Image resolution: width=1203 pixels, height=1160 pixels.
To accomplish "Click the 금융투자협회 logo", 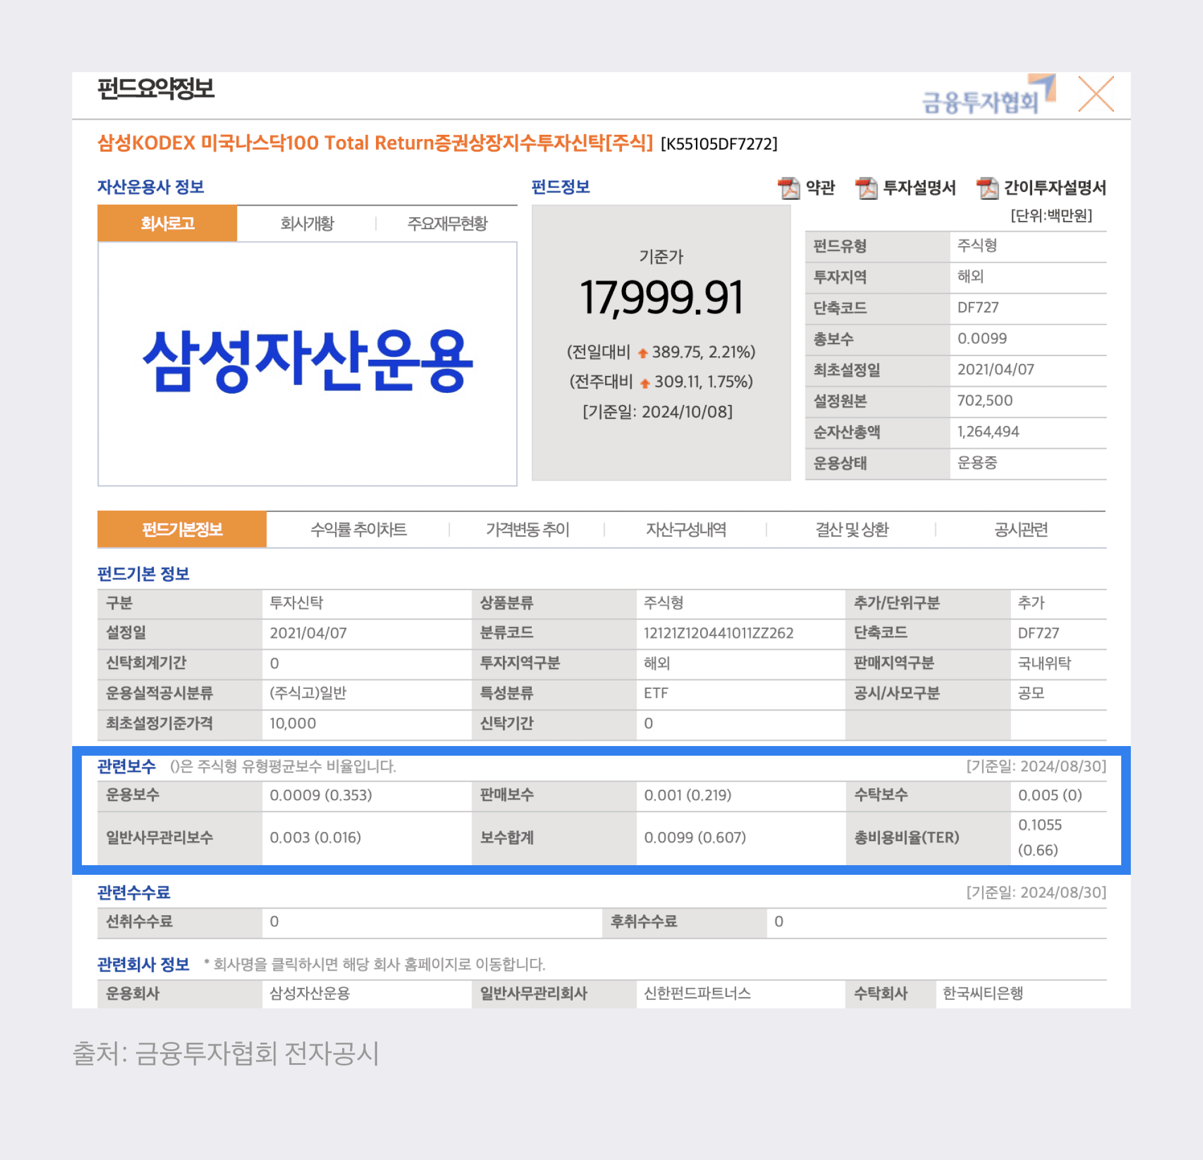I will point(988,96).
